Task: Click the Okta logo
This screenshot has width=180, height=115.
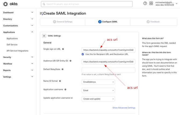Action: click(x=11, y=4)
